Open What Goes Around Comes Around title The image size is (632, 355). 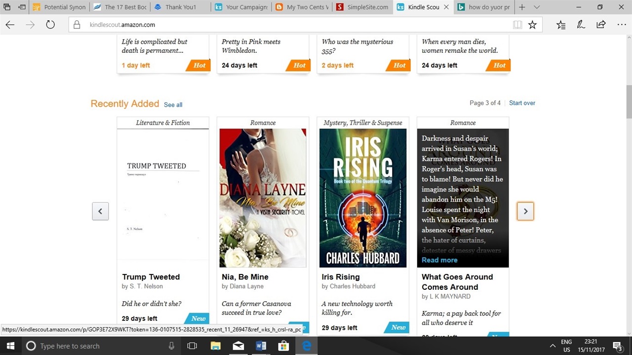point(457,282)
